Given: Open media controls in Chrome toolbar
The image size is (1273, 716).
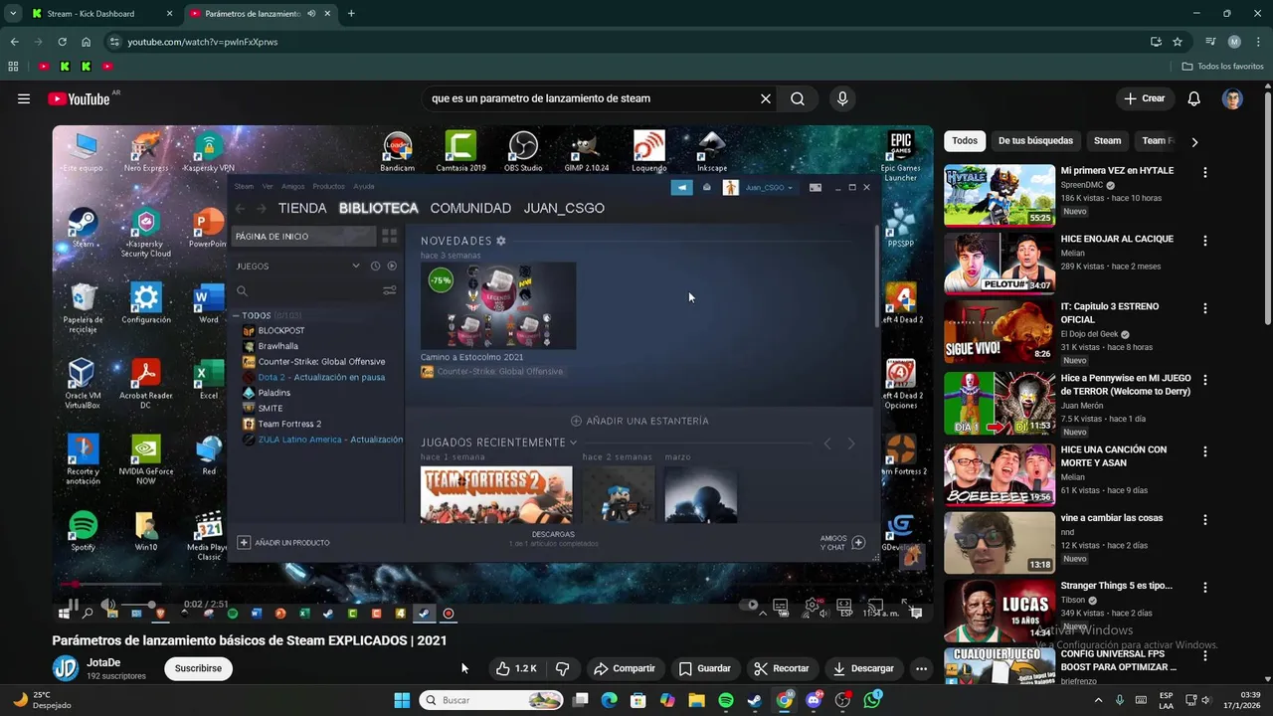Looking at the screenshot, I should pyautogui.click(x=1210, y=42).
